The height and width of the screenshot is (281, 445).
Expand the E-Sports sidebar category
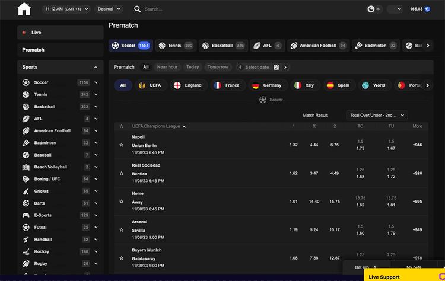pos(96,215)
